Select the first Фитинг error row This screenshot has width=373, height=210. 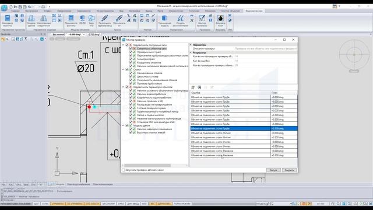pyautogui.click(x=244, y=133)
